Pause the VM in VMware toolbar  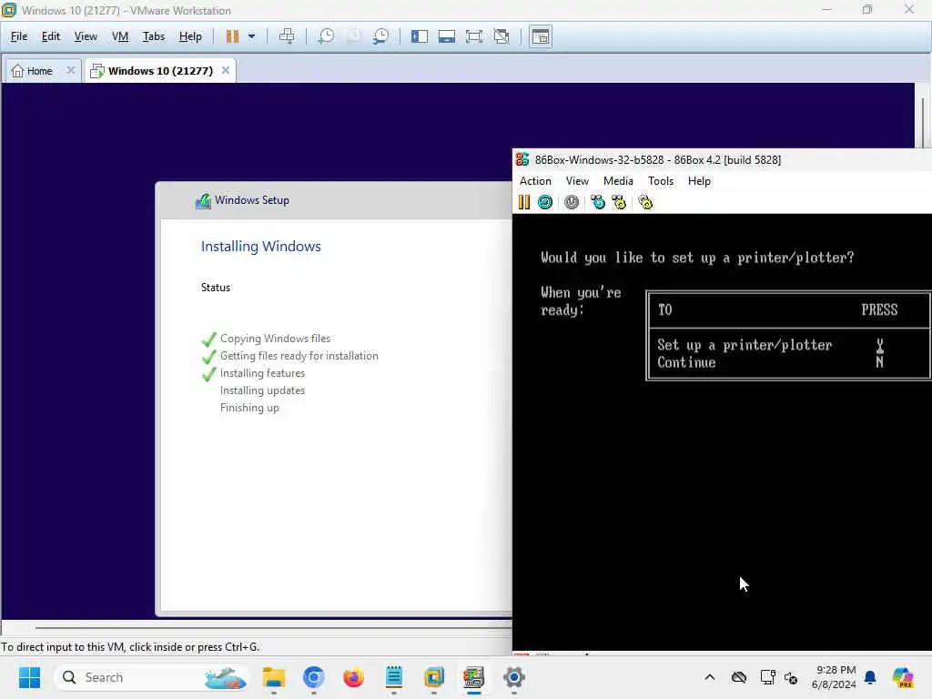(232, 36)
